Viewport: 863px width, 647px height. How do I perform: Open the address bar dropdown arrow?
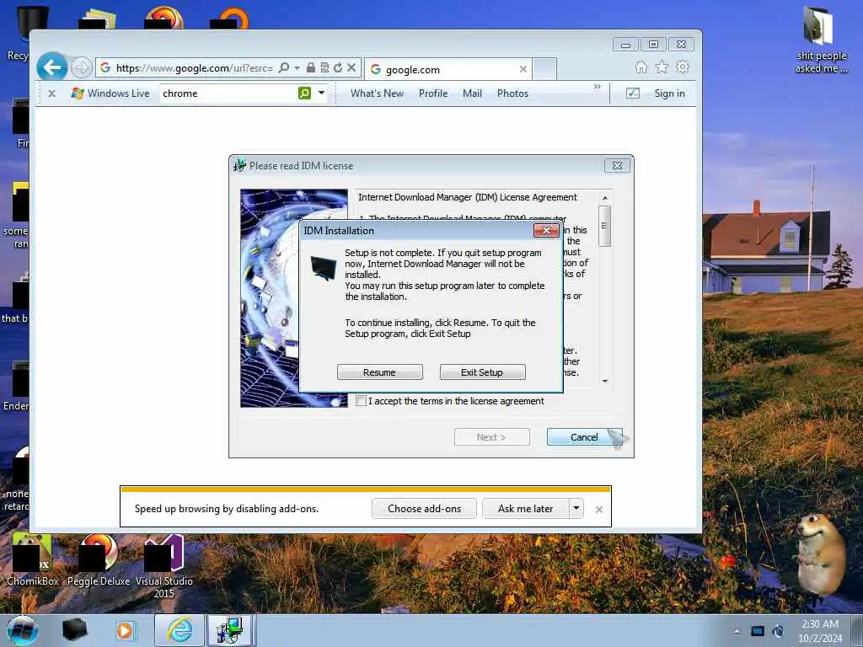tap(297, 67)
